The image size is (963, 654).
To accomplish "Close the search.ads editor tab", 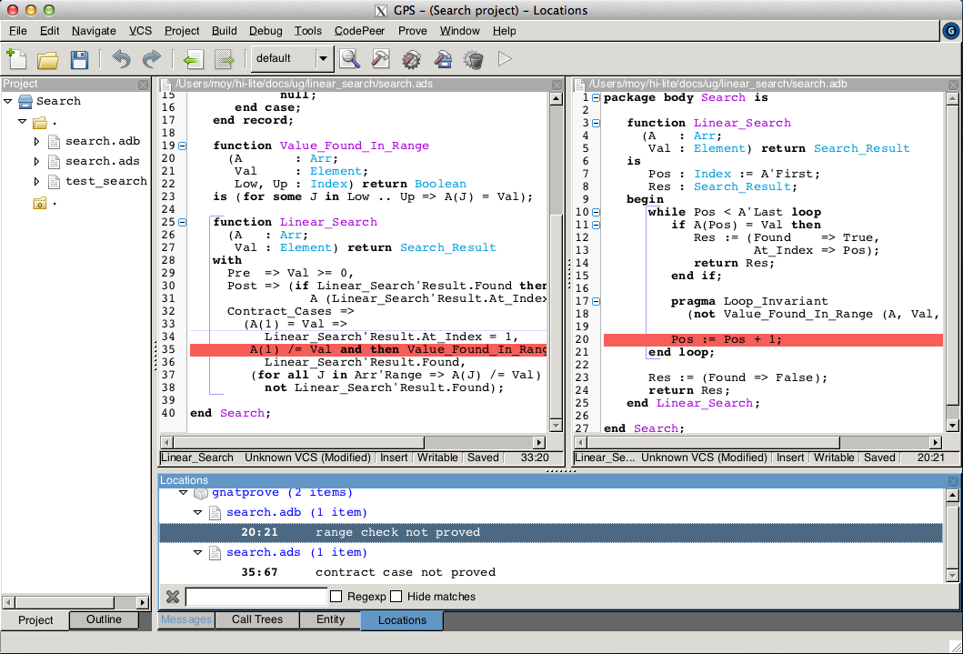I will click(557, 85).
